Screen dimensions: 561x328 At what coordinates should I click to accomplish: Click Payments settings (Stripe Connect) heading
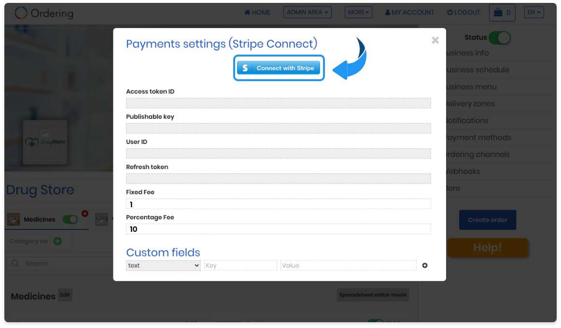point(222,43)
